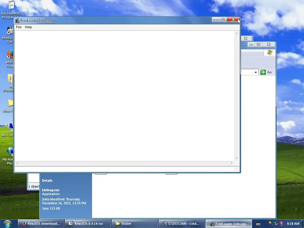This screenshot has width=304, height=228.
Task: Click the Windows flag logo in Explorer
Action: [270, 53]
